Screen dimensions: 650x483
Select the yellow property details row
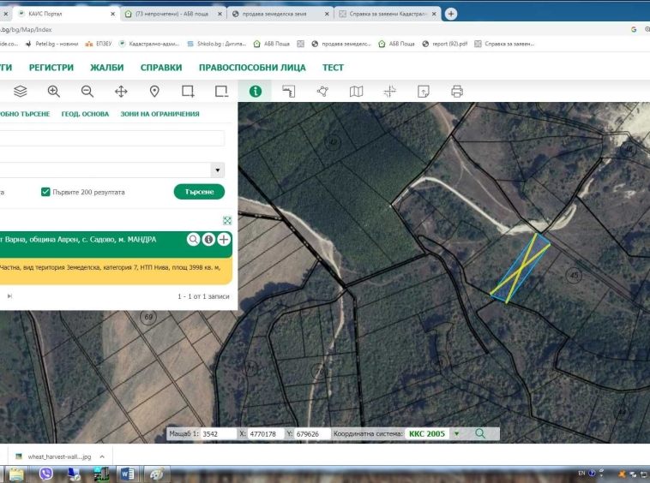point(116,271)
